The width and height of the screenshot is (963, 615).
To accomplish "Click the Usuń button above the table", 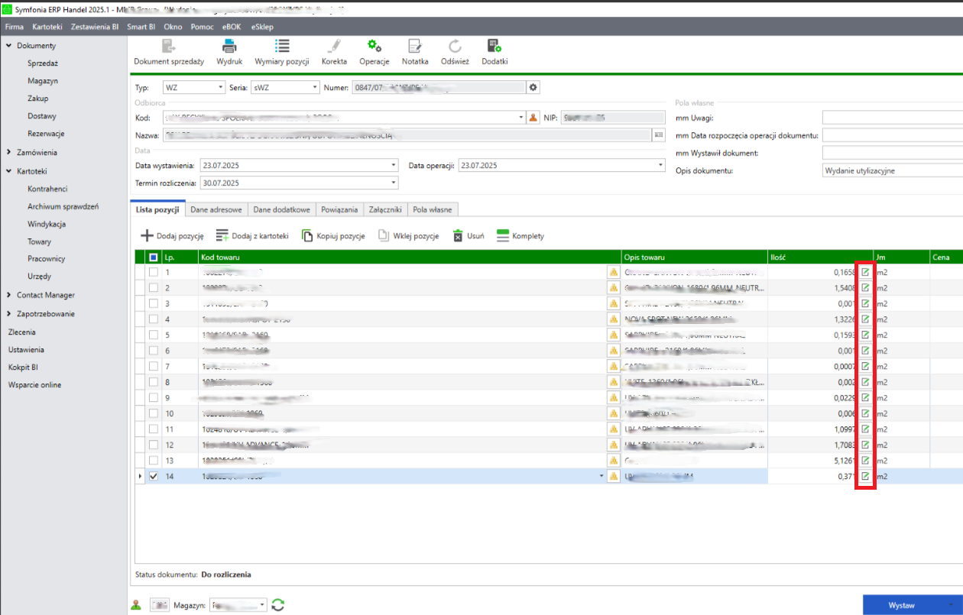I will (x=469, y=236).
